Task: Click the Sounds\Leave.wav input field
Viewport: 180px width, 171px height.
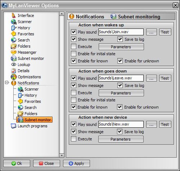Action: pyautogui.click(x=121, y=78)
